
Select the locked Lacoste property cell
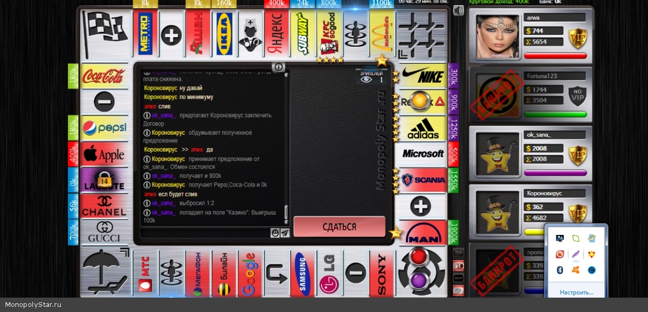click(x=104, y=180)
